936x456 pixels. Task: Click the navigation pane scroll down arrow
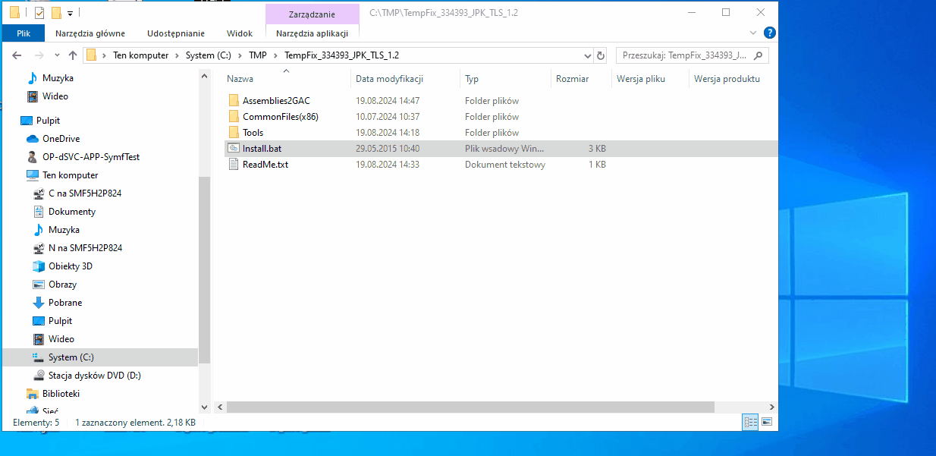pyautogui.click(x=204, y=407)
